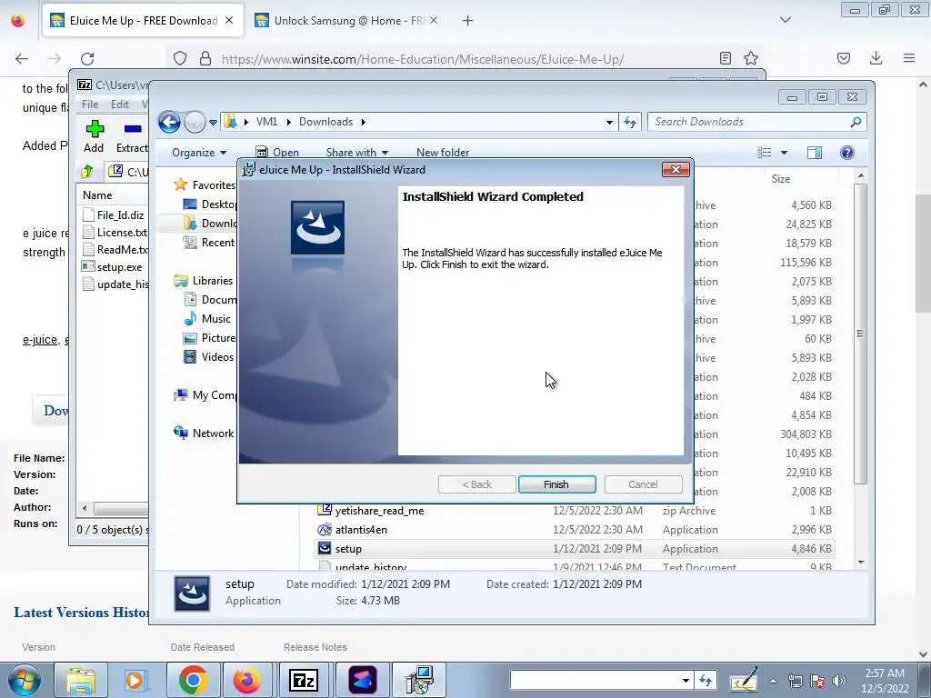Open the Edit menu in 7-Zip

(120, 105)
